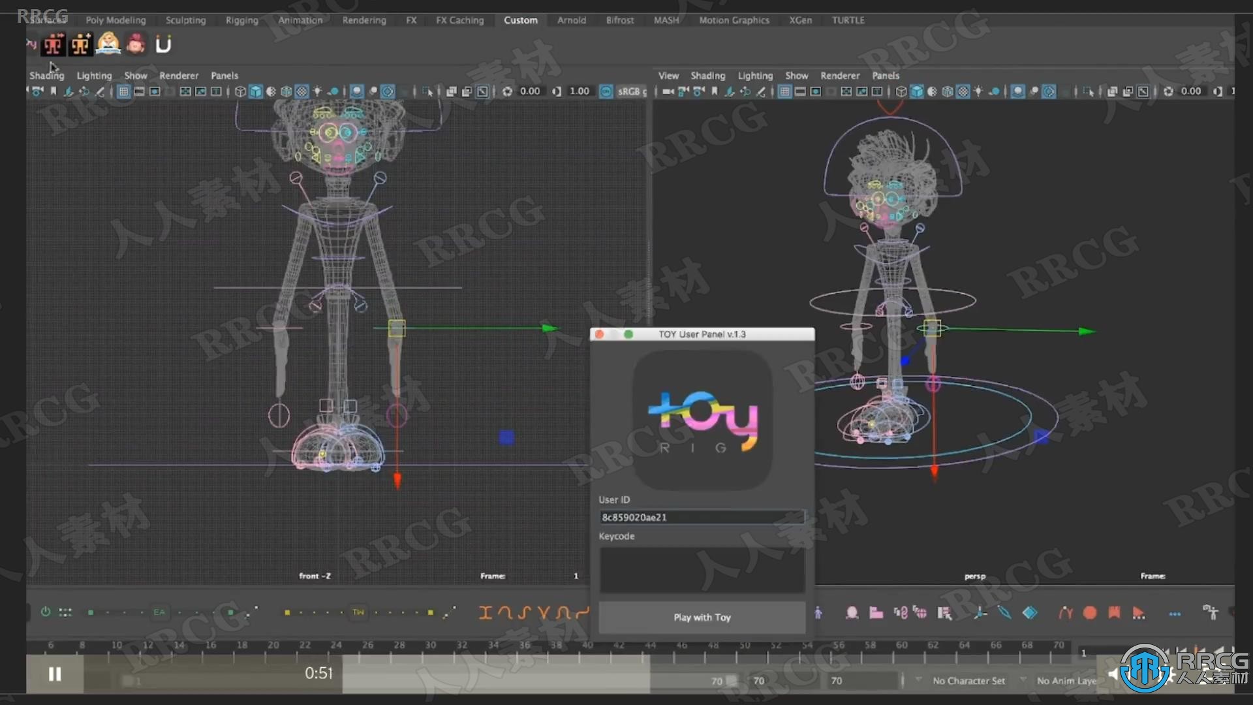Image resolution: width=1253 pixels, height=705 pixels.
Task: Click the Play with Toy button
Action: 702,617
